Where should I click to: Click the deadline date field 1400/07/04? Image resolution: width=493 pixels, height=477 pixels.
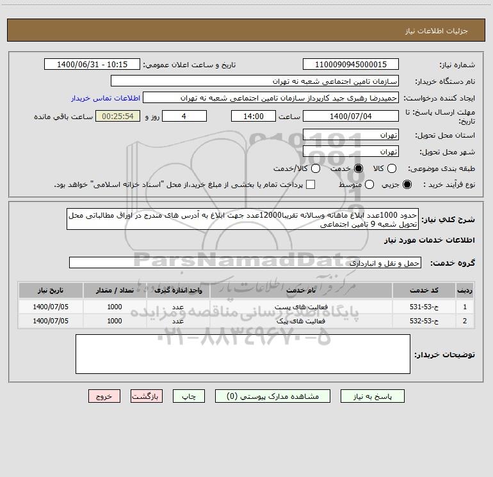pos(351,117)
